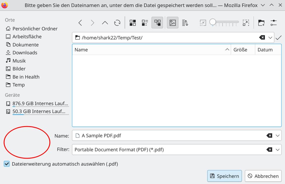Sort files by Datum column
The height and width of the screenshot is (184, 285).
pyautogui.click(x=268, y=49)
